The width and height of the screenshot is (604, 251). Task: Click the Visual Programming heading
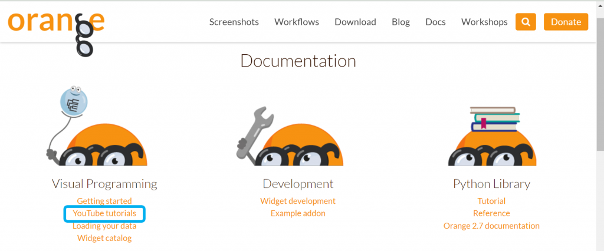coord(104,184)
